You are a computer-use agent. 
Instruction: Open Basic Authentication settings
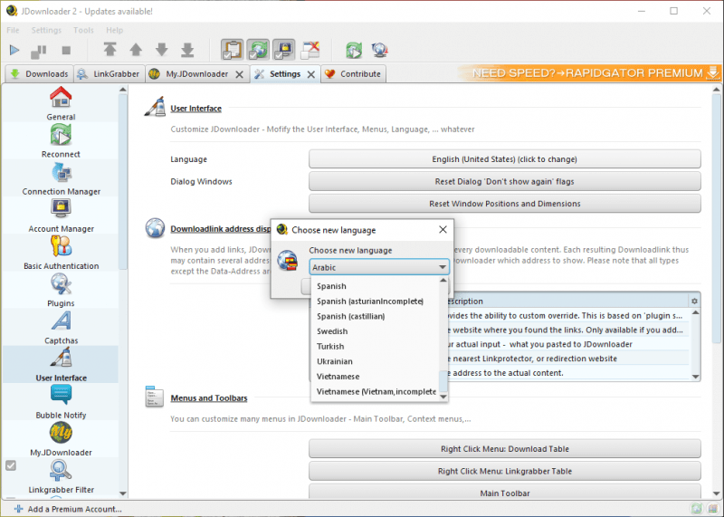[x=61, y=253]
